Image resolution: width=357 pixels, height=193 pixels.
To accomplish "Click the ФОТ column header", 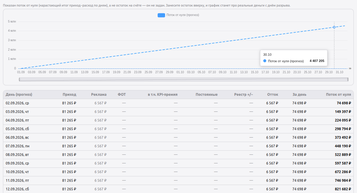I will click(x=122, y=95).
